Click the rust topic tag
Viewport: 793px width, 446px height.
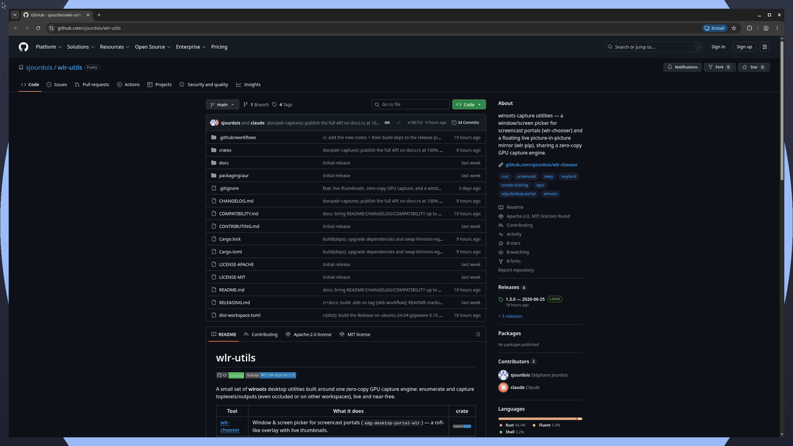coord(505,177)
